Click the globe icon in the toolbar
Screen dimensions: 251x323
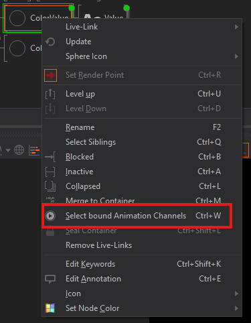click(19, 150)
